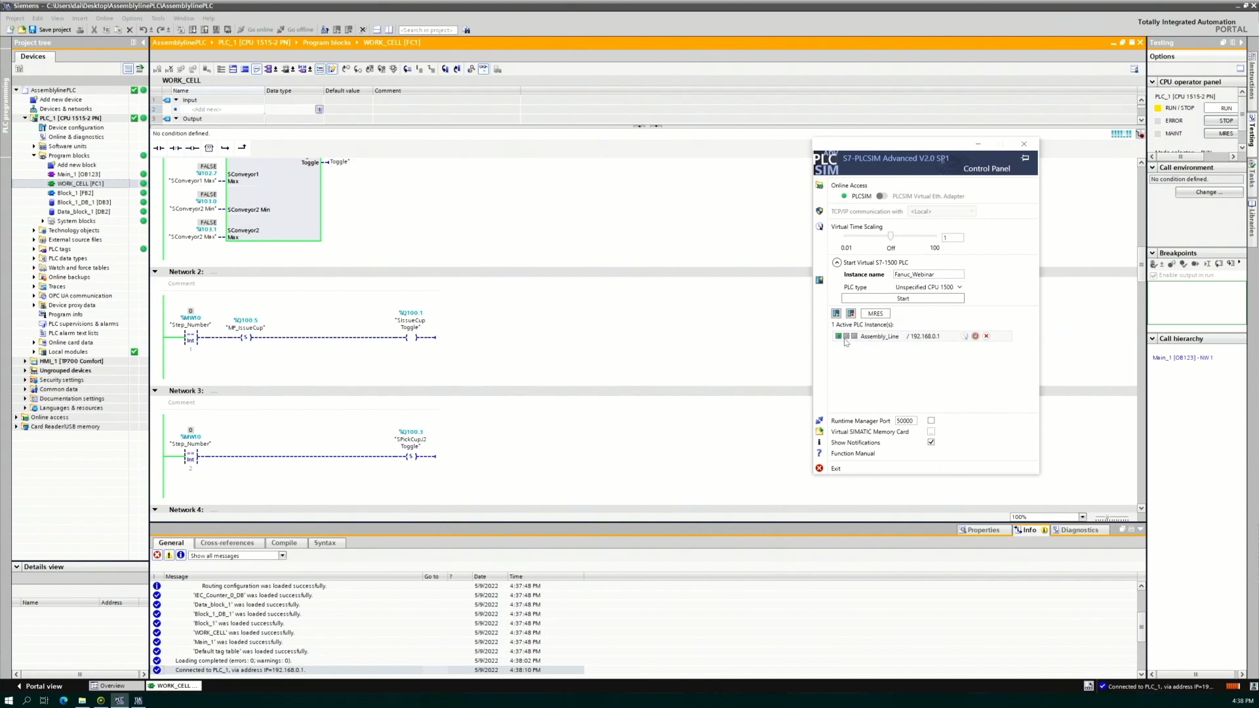
Task: Open the Diagnostics tab
Action: point(1079,530)
